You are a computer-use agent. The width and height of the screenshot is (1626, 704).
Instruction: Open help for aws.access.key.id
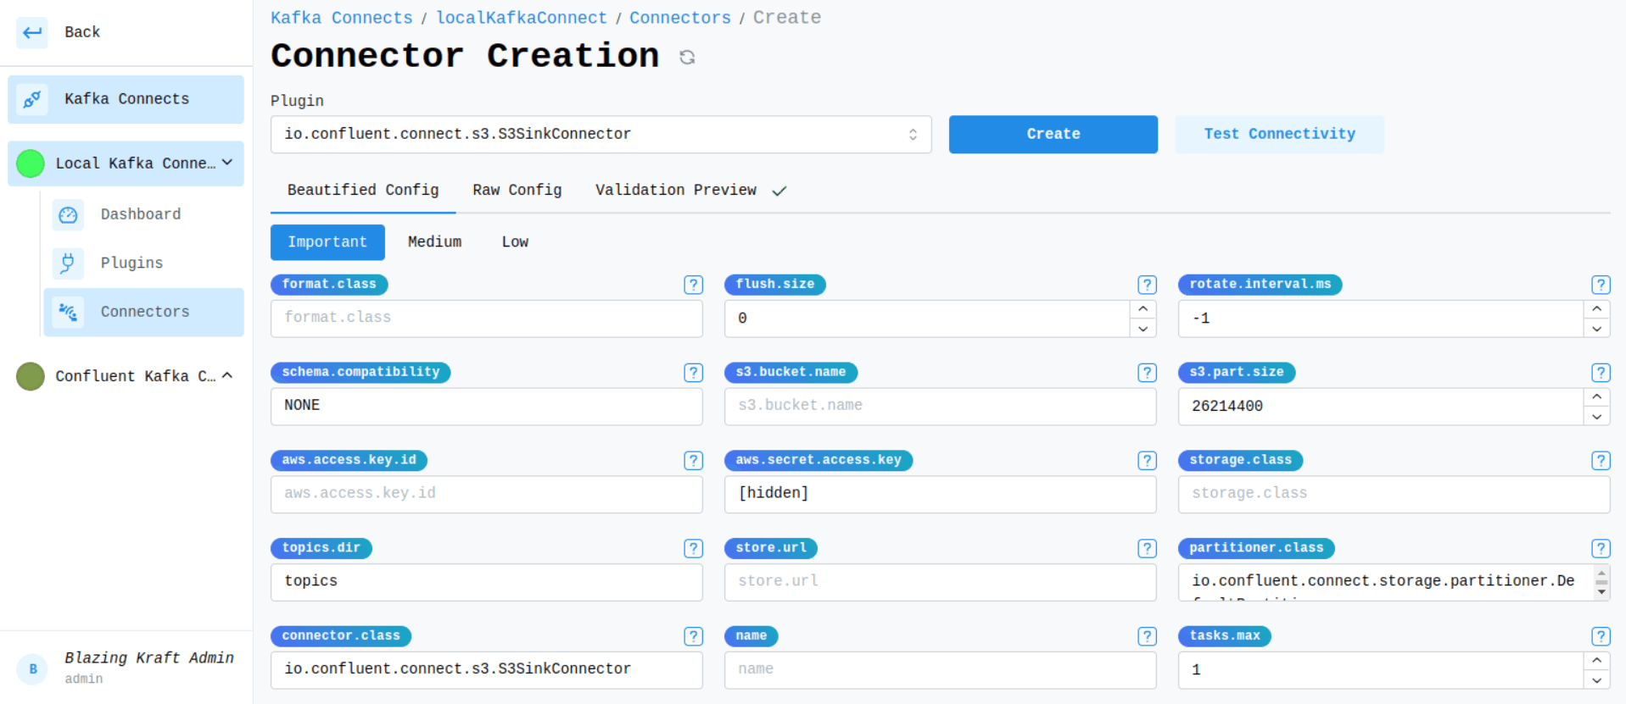coord(693,460)
